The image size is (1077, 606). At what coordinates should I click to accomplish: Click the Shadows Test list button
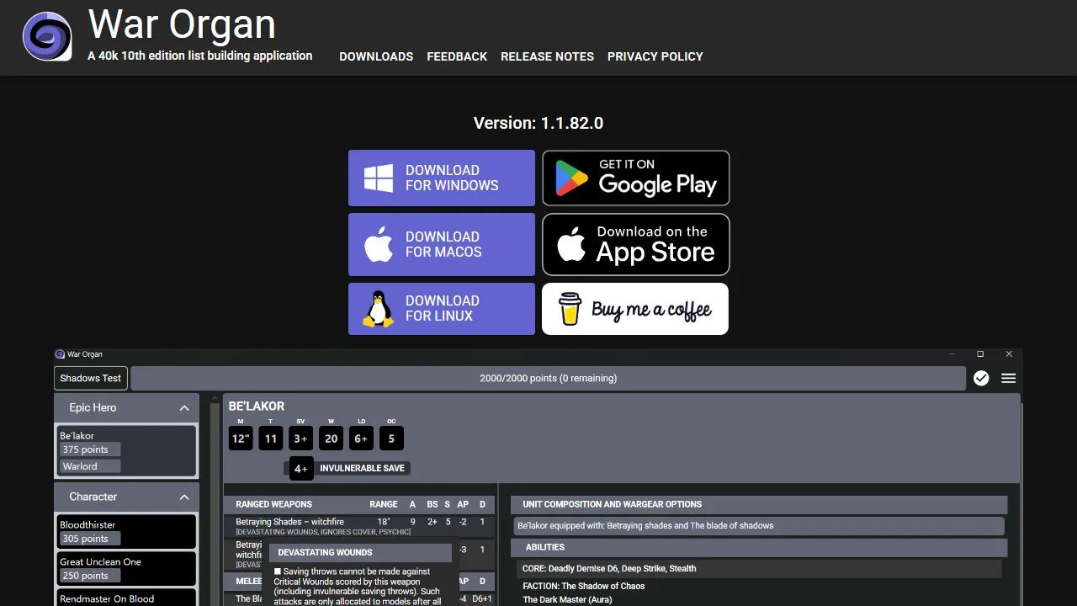90,378
